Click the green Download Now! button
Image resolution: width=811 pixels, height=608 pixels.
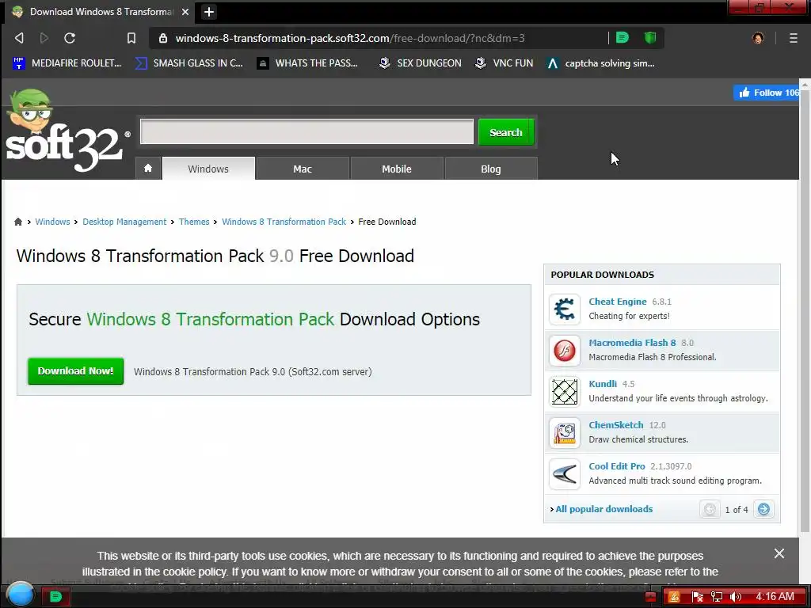click(x=75, y=371)
